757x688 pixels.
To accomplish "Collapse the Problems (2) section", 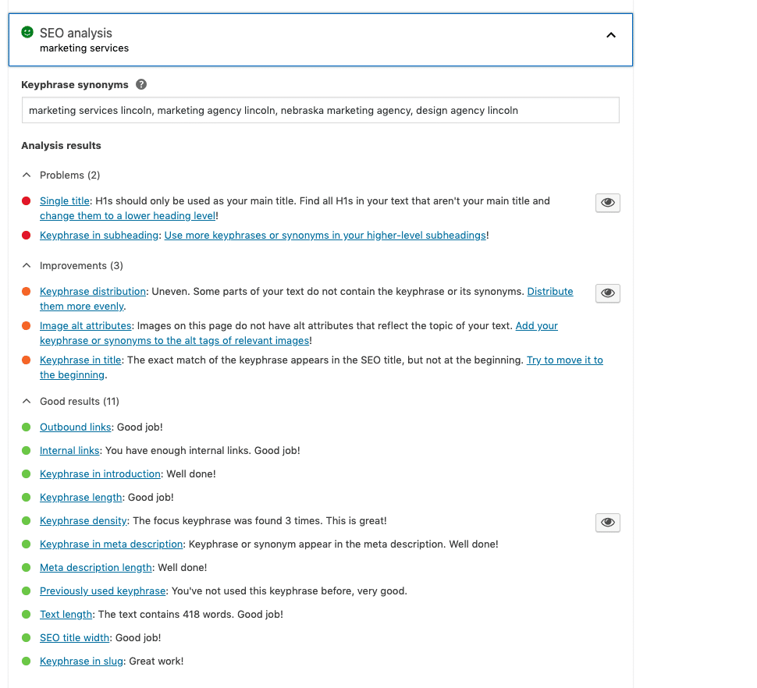I will [x=27, y=176].
